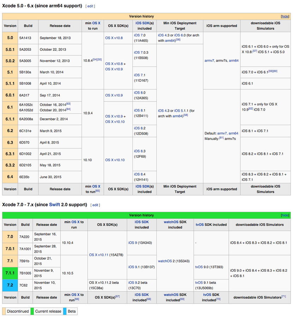The image size is (293, 318).
Task: Select the Xcode 5.0 version cell
Action: click(10, 38)
